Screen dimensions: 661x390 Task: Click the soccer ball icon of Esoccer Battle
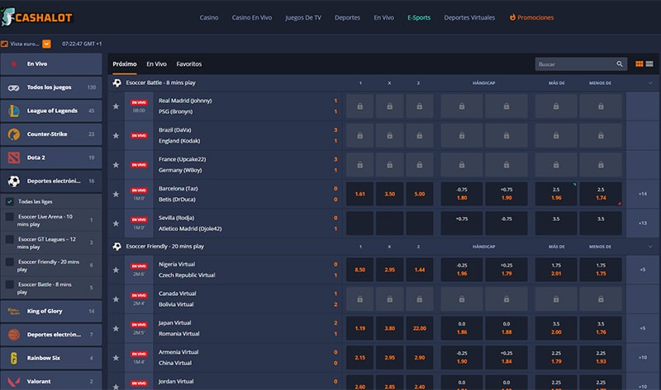coord(117,83)
